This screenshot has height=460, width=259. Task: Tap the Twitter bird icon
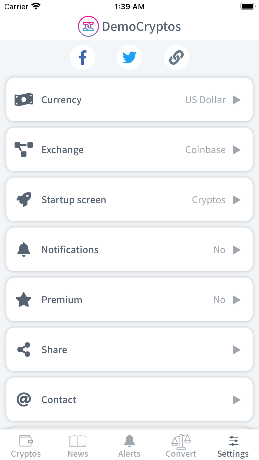(x=129, y=57)
